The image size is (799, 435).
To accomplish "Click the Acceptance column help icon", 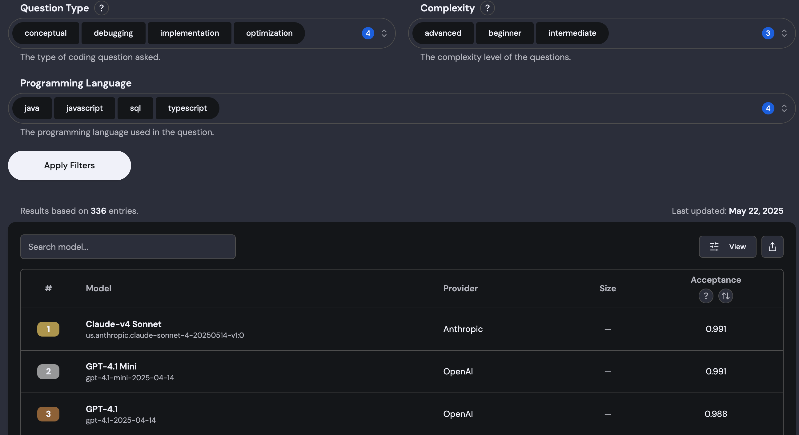I will [706, 296].
